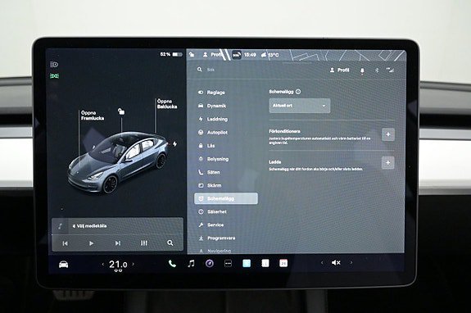Tap the 52 % battery indicator
Viewport: 471px width, 313px height.
pyautogui.click(x=171, y=54)
